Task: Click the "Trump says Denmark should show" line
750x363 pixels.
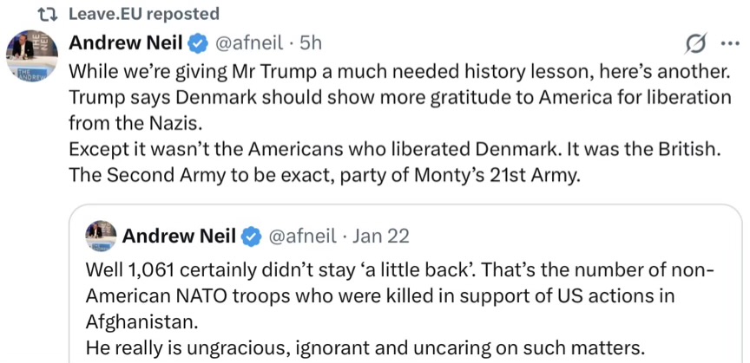Action: click(400, 96)
